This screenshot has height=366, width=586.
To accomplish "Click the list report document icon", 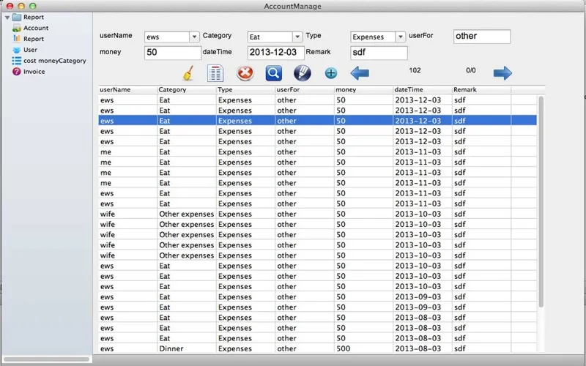I will coord(215,73).
